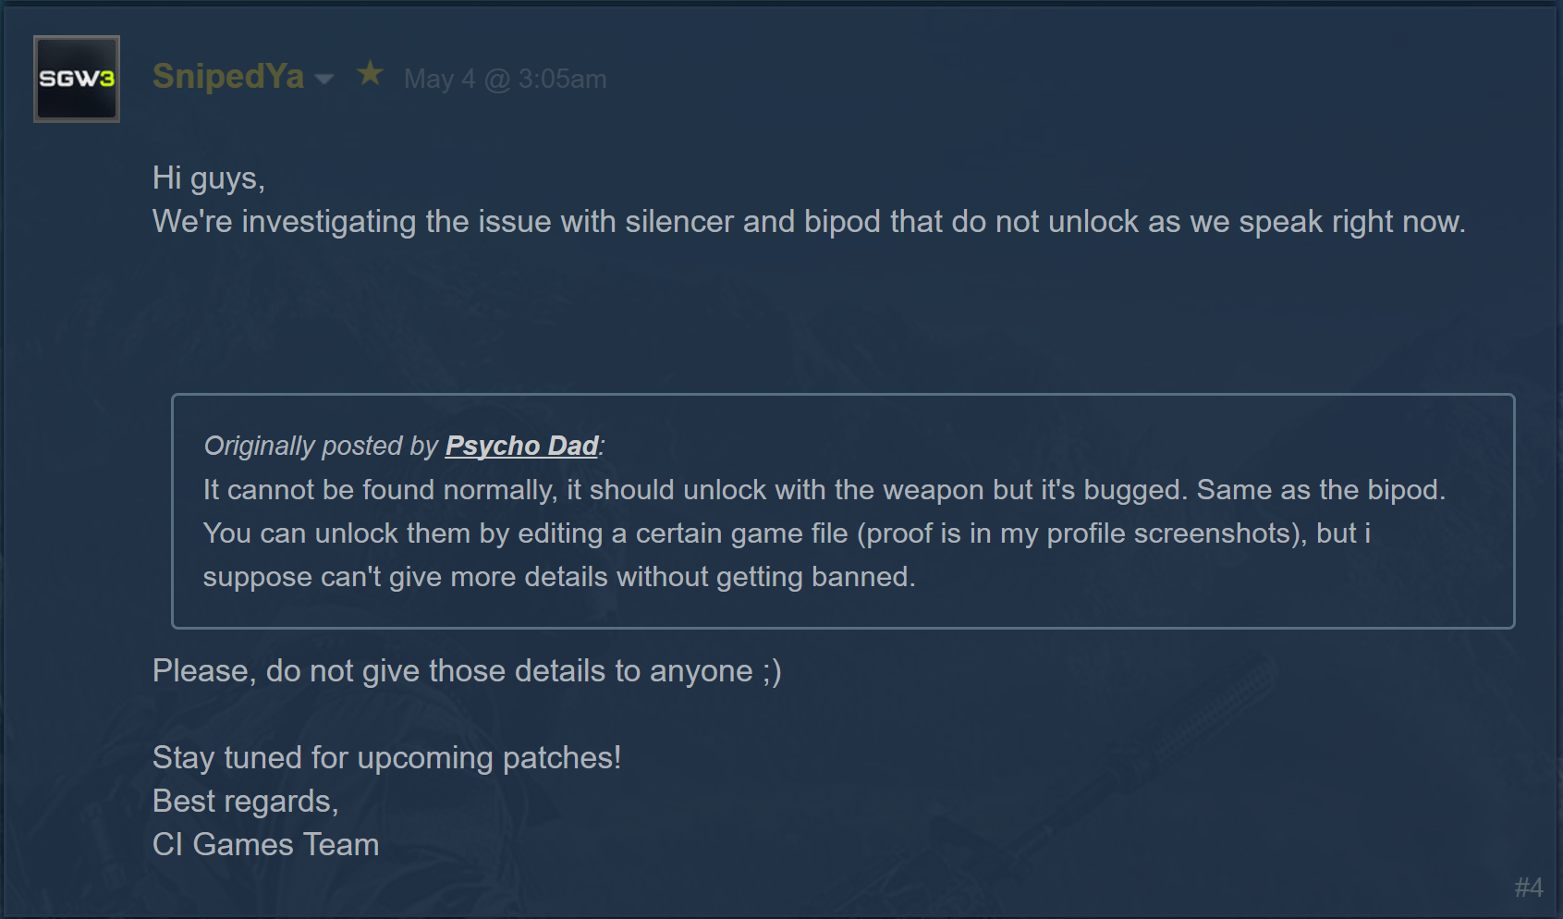Click the quoted line starting "suppose can't give"

[x=558, y=577]
